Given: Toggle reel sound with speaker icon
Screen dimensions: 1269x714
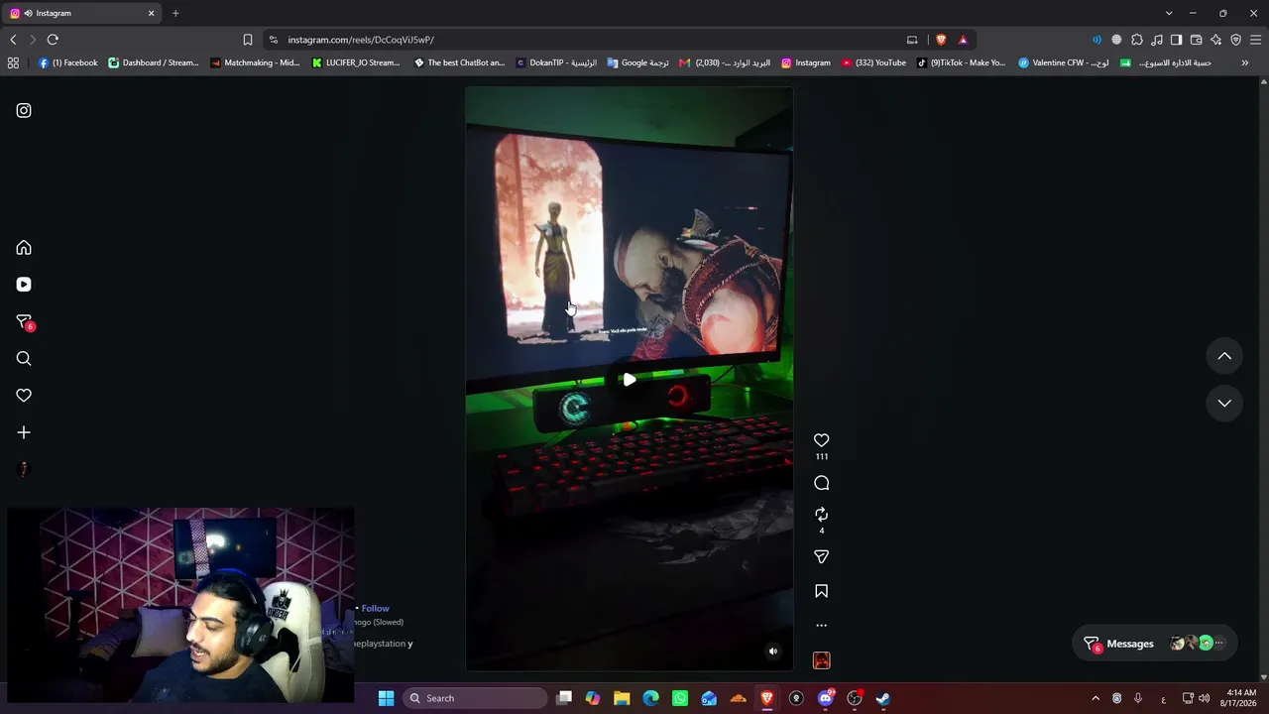Looking at the screenshot, I should point(773,652).
